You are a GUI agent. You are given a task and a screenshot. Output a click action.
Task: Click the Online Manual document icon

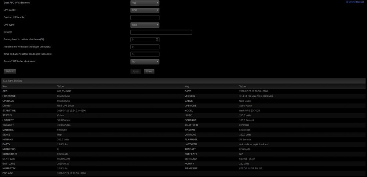click(x=347, y=2)
